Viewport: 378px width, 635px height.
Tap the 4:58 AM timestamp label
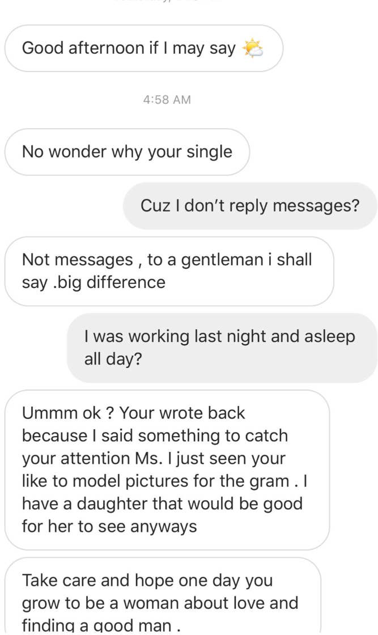pos(167,100)
